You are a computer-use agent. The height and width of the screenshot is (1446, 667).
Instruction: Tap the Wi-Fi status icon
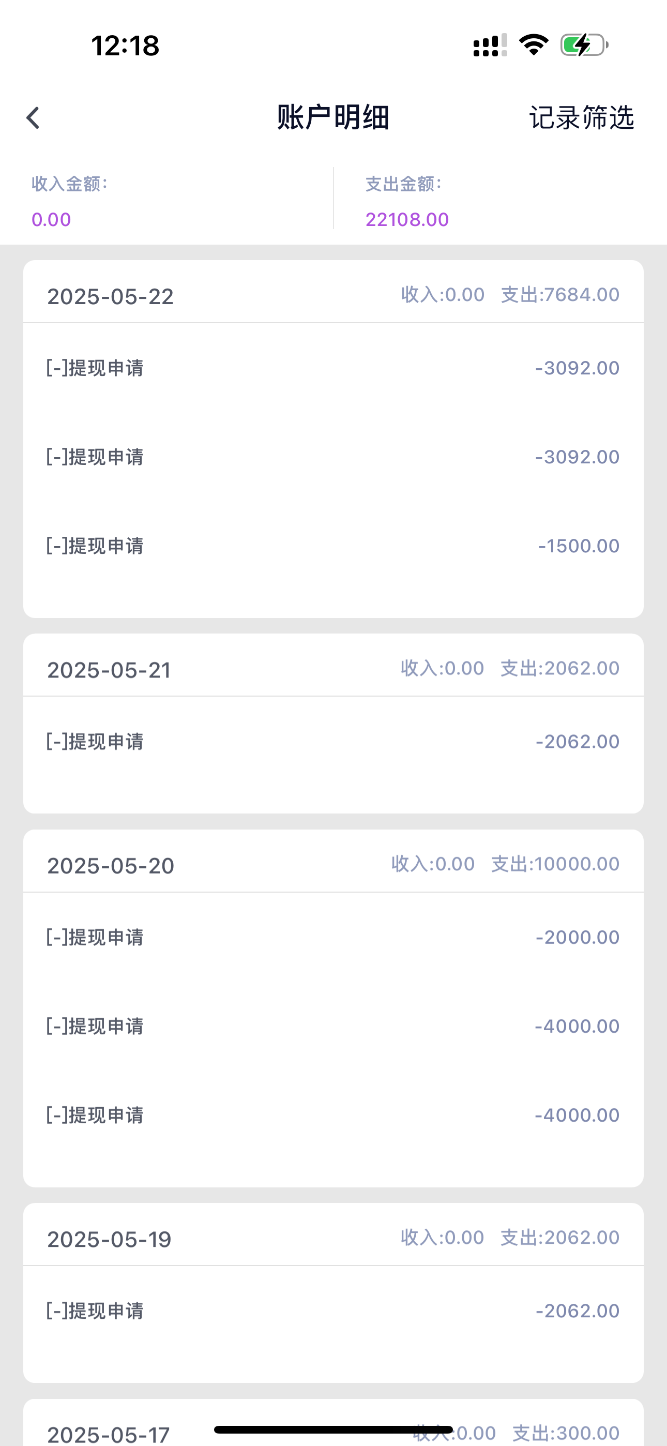[x=534, y=45]
